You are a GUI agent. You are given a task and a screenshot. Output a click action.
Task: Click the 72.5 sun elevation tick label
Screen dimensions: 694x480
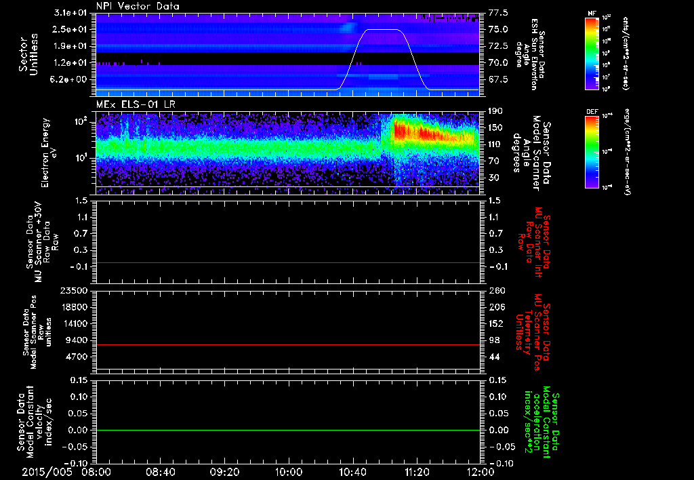498,46
